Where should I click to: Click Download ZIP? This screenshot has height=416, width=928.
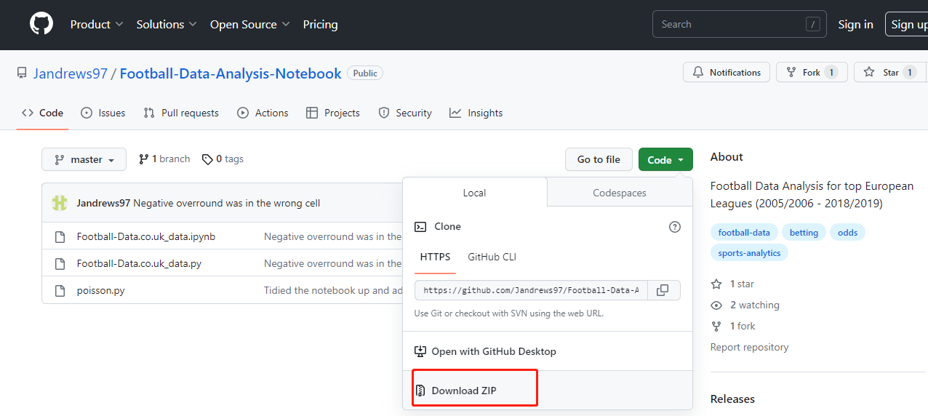(464, 391)
